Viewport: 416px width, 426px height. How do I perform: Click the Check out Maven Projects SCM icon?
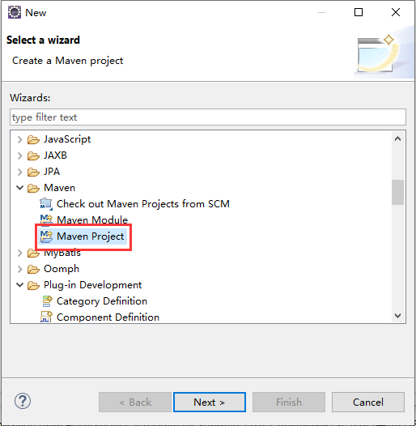click(46, 204)
